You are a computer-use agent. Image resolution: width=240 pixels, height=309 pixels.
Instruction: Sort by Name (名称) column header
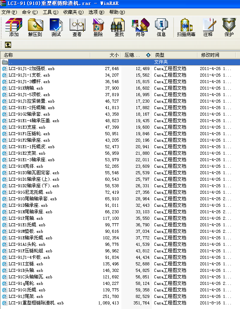click(x=45, y=55)
